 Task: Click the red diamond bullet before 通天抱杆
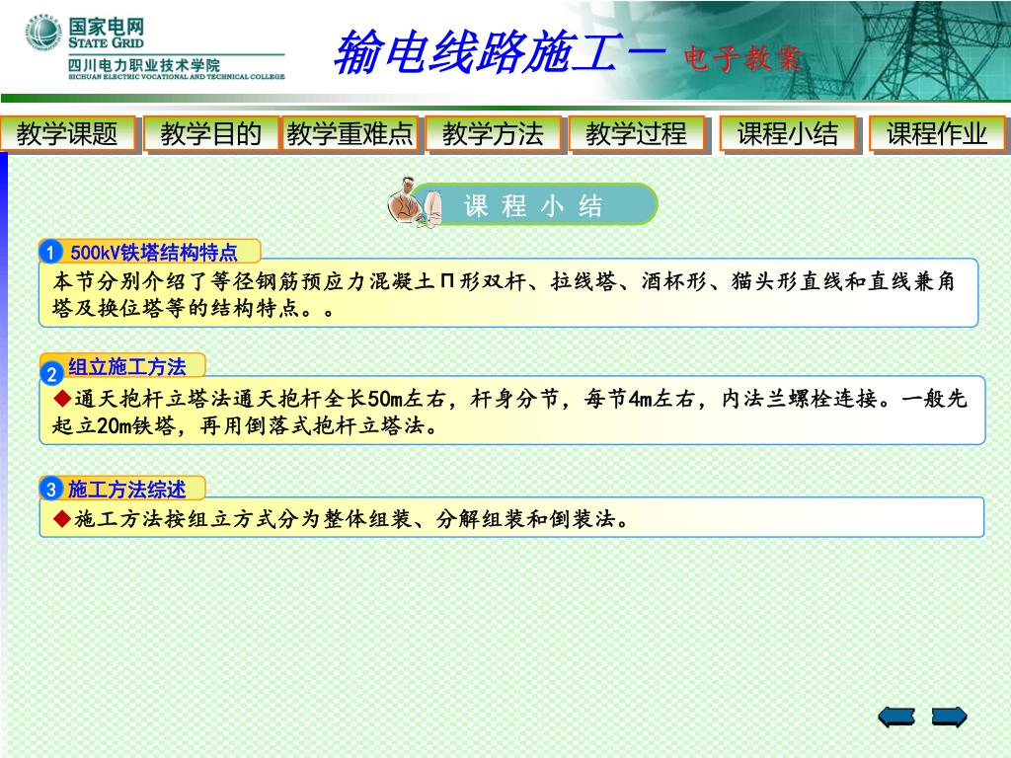coord(62,399)
